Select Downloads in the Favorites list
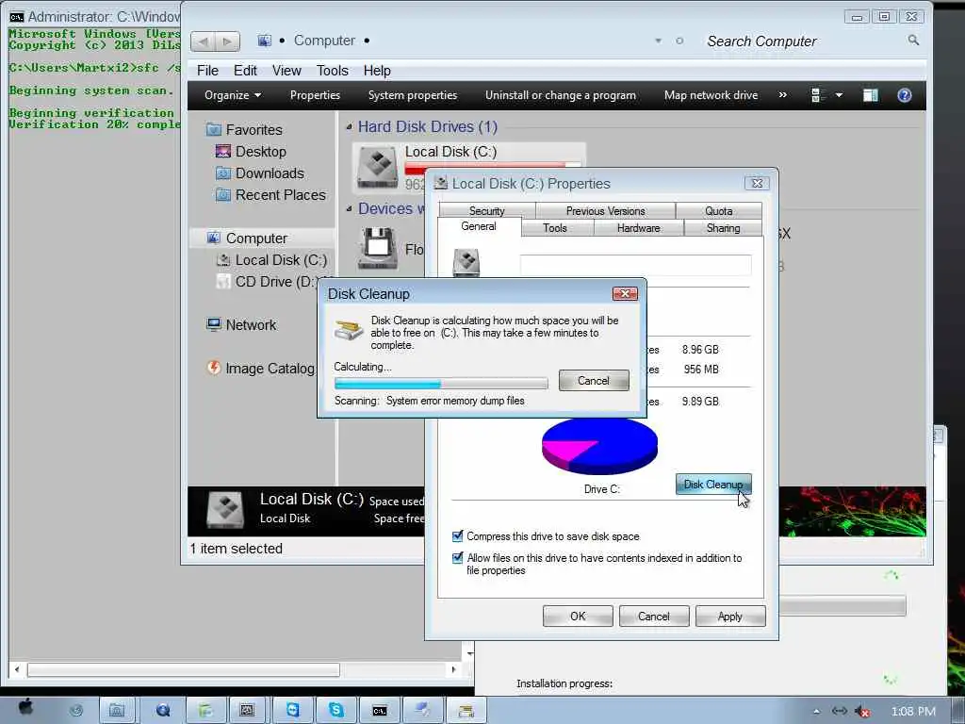 click(270, 173)
